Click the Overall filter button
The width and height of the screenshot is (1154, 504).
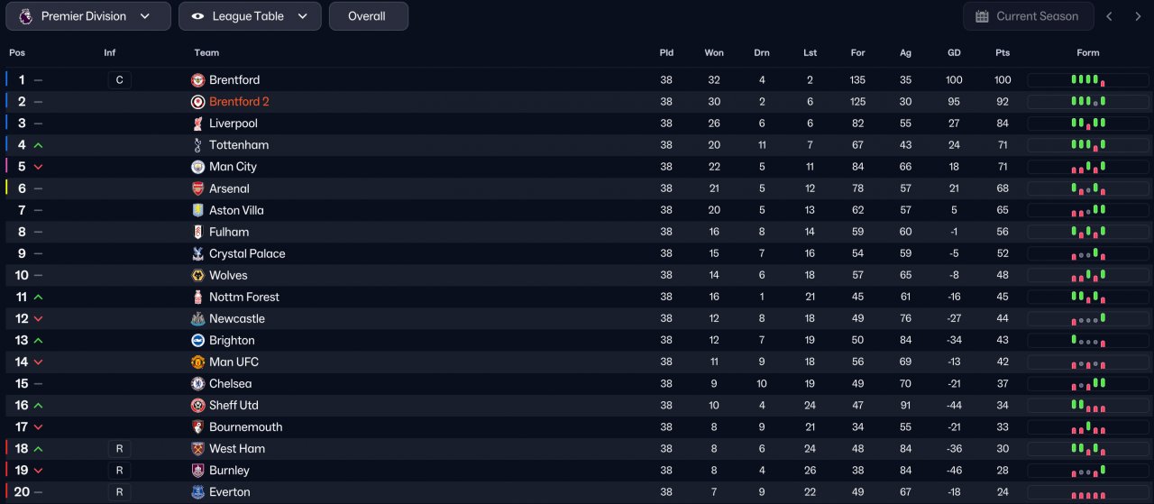tap(368, 16)
